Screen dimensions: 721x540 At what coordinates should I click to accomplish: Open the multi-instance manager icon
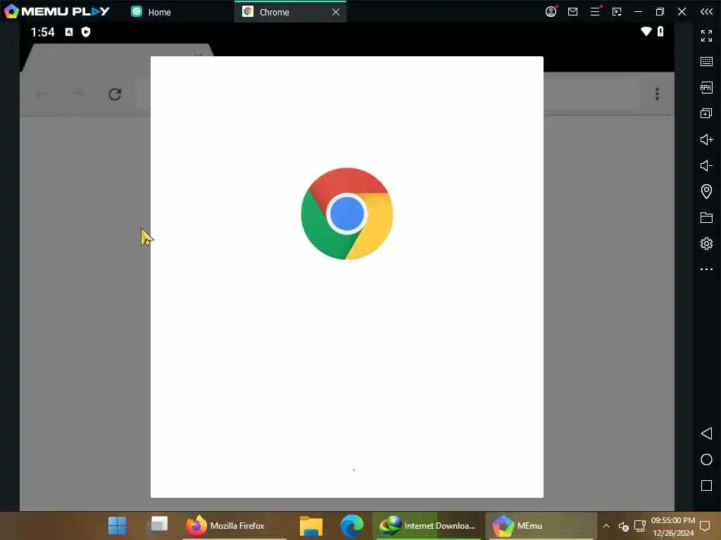tap(706, 113)
